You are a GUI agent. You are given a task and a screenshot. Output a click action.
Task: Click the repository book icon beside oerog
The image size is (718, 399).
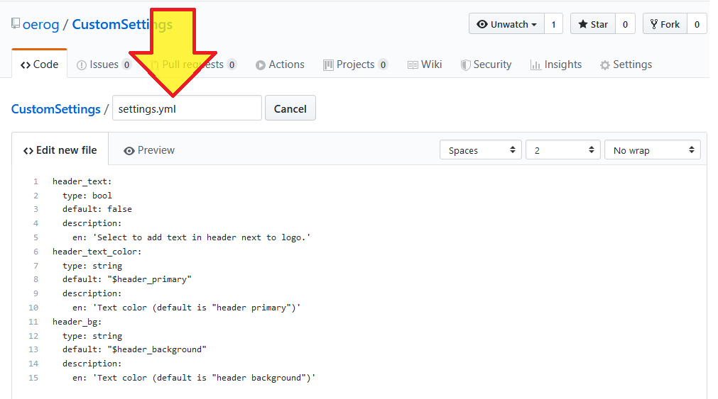point(16,24)
